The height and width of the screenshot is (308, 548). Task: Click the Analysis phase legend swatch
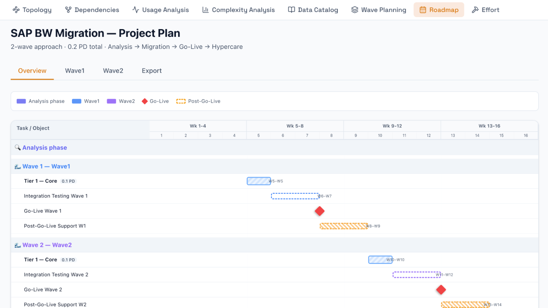(x=21, y=101)
